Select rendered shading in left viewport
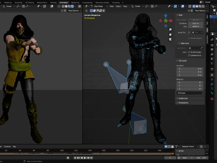217x163 pixels. [72, 6]
